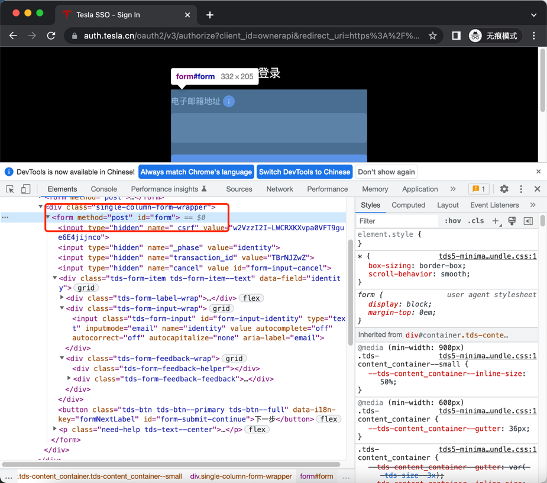Collapse the single-column-form-wrapper div
The width and height of the screenshot is (547, 483).
(41, 207)
